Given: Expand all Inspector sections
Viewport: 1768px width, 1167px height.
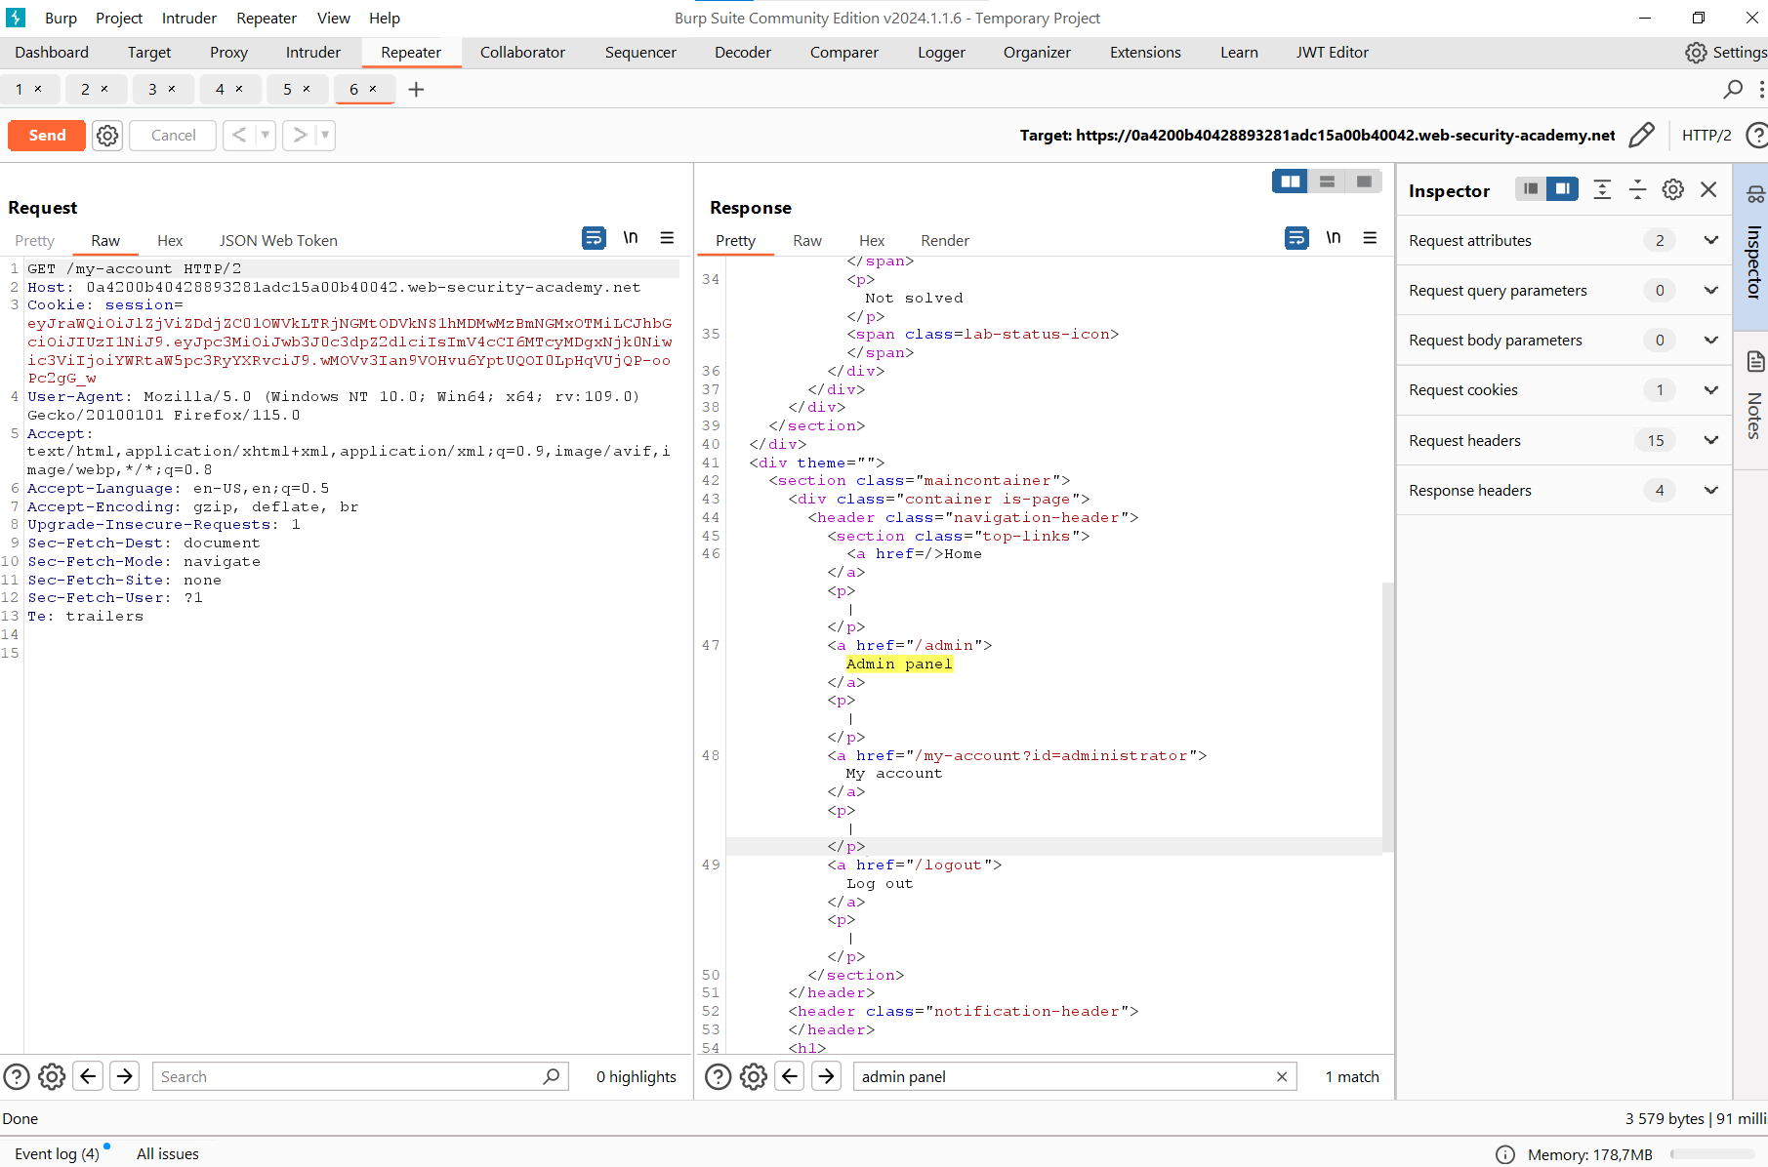Looking at the screenshot, I should point(1602,189).
